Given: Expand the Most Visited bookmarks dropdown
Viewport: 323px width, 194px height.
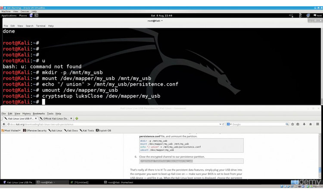Looking at the screenshot, I should pyautogui.click(x=11, y=131).
